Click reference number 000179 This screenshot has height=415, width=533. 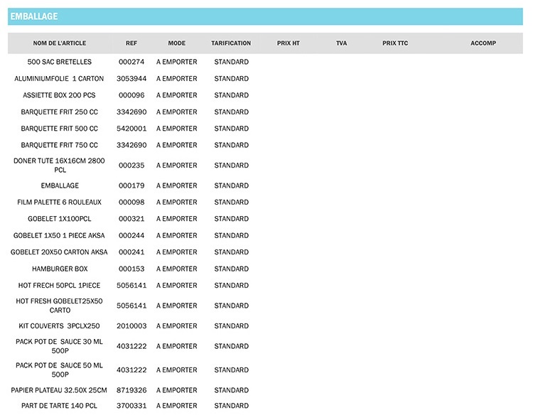coord(131,185)
